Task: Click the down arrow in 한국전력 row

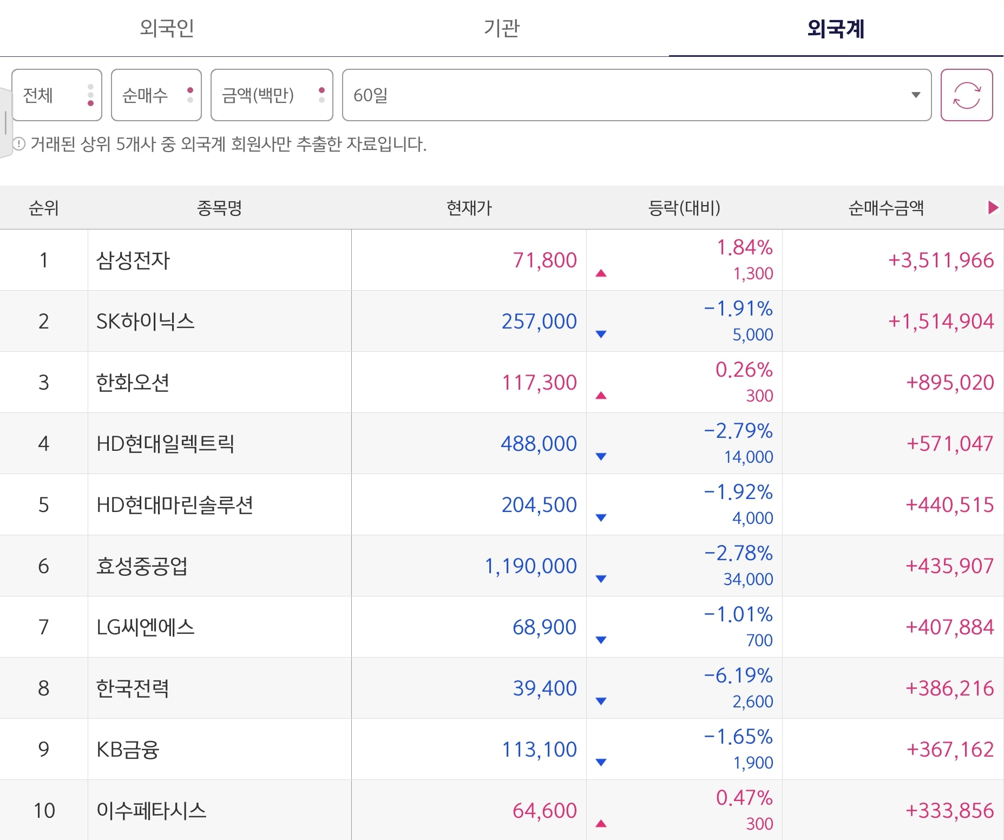Action: tap(601, 701)
